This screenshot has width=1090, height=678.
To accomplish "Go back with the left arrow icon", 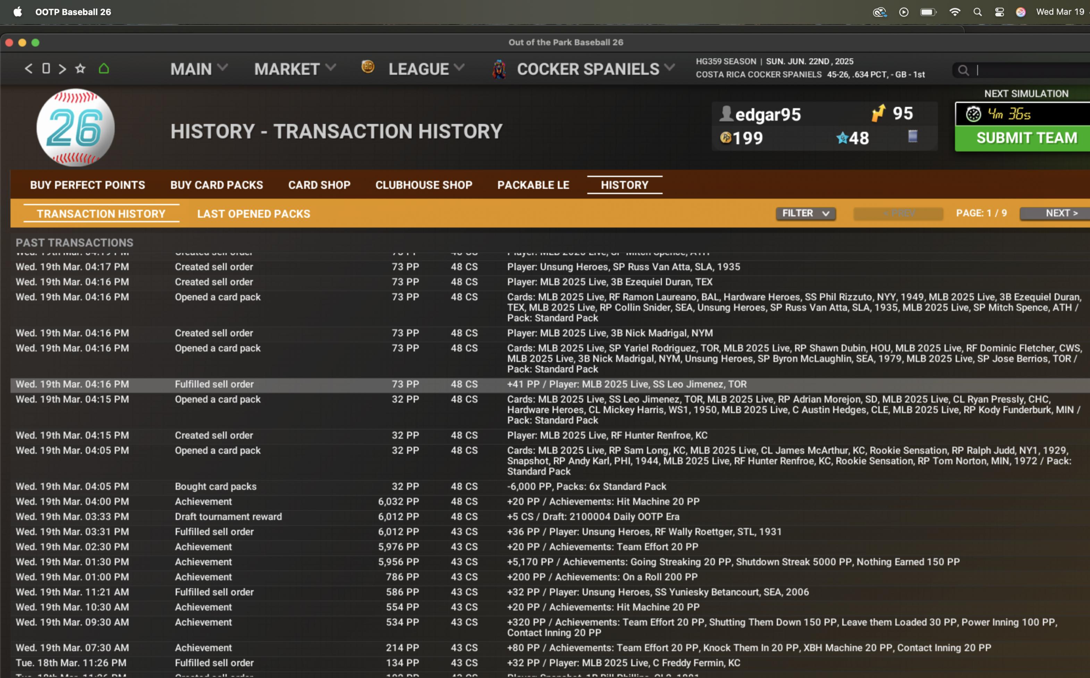I will (x=28, y=69).
